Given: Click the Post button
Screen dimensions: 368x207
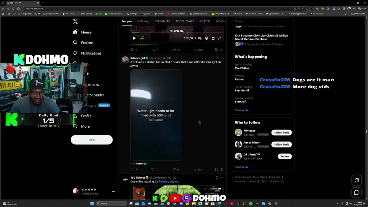Looking at the screenshot, I should (x=92, y=140).
